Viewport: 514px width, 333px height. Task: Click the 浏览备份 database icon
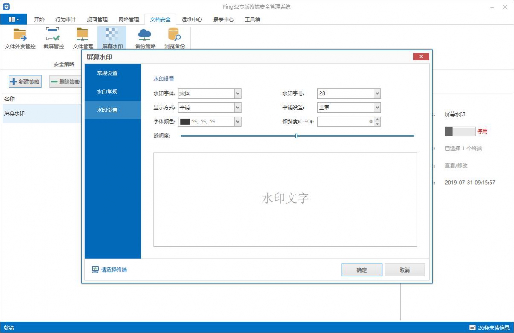[x=174, y=35]
